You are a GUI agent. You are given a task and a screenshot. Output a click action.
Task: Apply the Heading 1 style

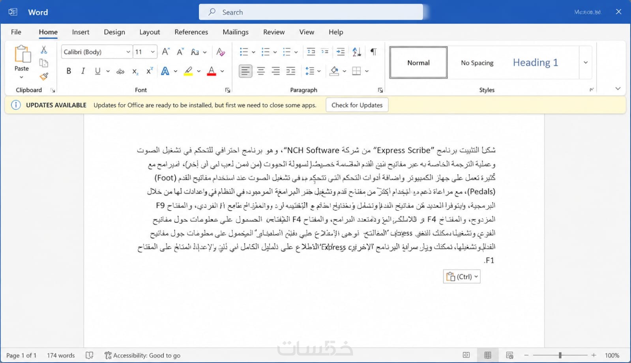click(536, 62)
